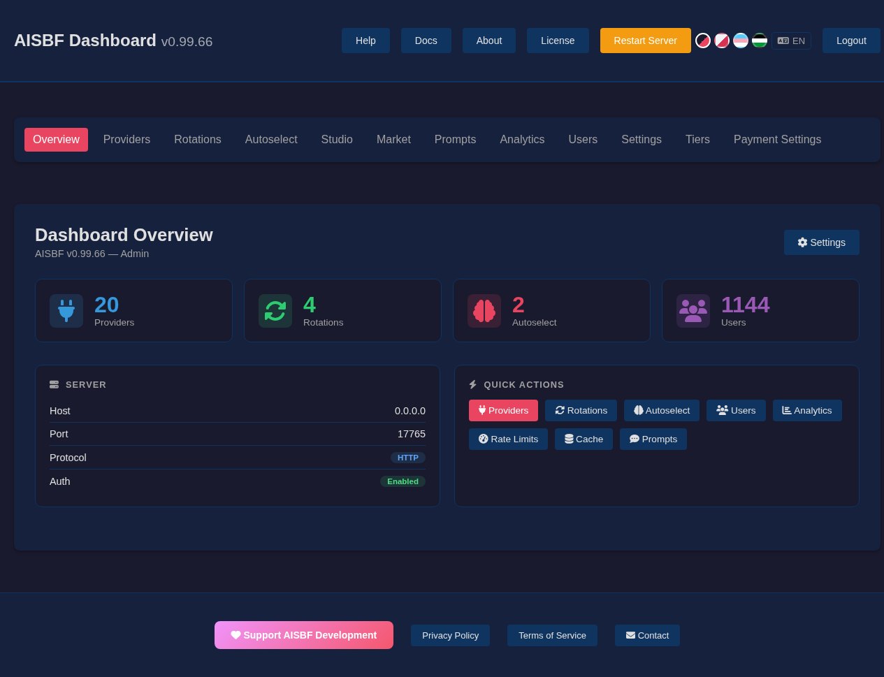Open Rotations quick action button
Viewport: 884px width, 677px height.
[x=581, y=410]
